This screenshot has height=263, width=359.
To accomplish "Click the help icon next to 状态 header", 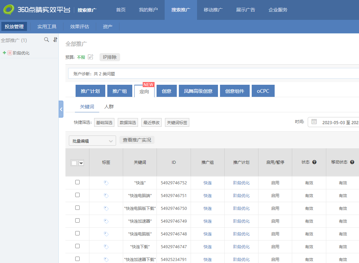I will click(314, 162).
